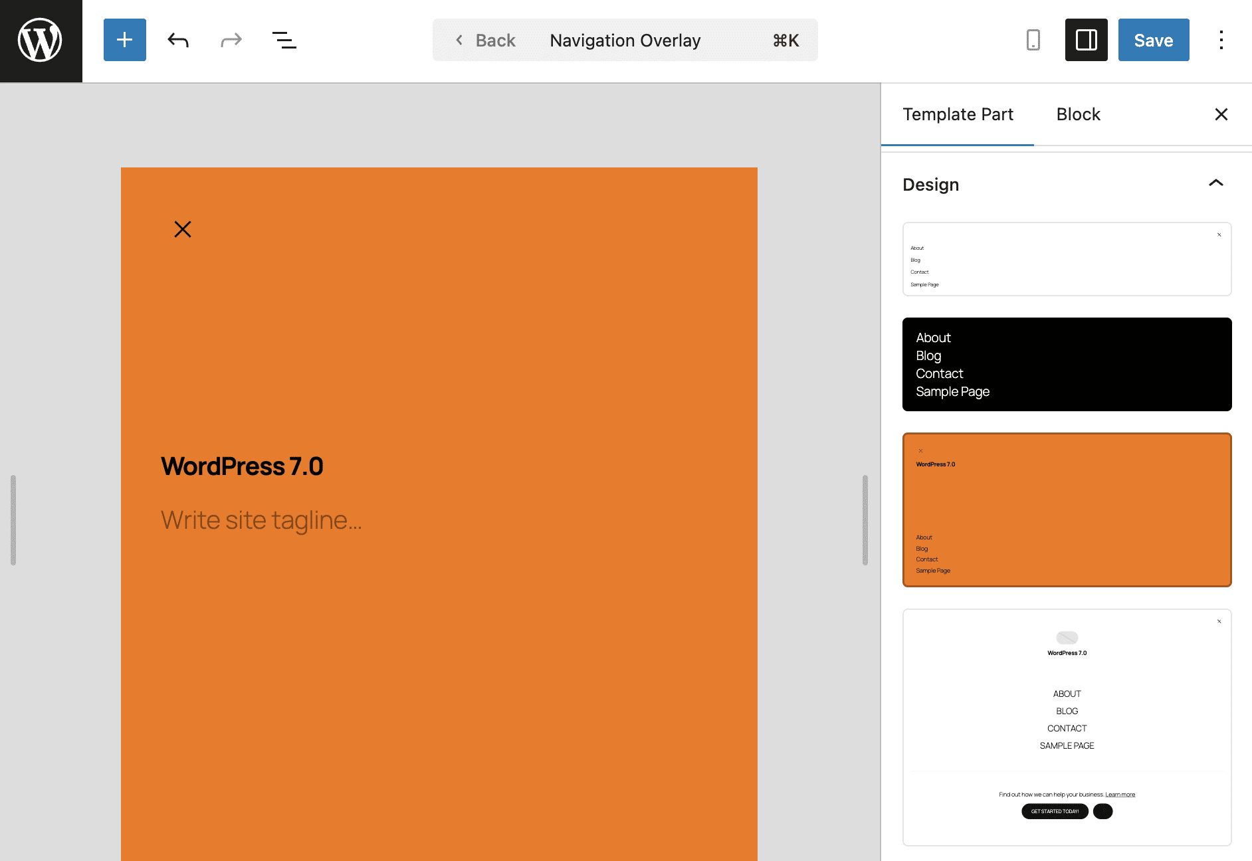Close the settings sidebar

(1221, 114)
